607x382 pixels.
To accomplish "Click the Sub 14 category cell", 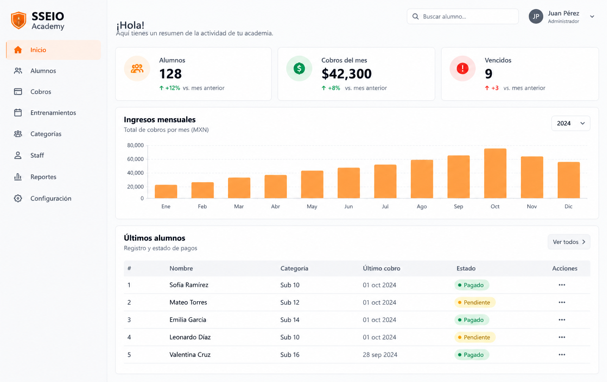I will click(290, 320).
